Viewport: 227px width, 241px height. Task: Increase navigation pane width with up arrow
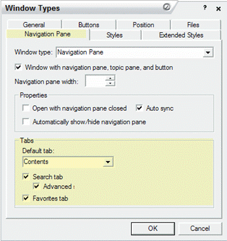[x=110, y=78]
